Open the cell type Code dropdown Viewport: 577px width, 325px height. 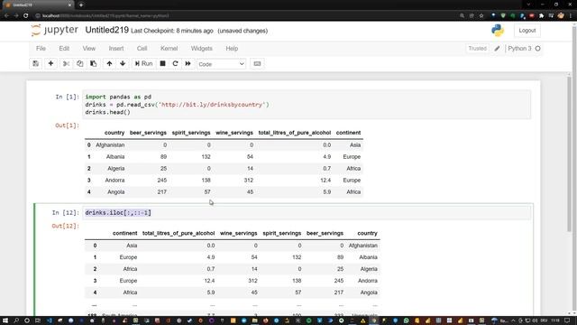221,64
